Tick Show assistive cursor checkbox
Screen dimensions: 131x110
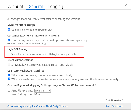[9, 64]
